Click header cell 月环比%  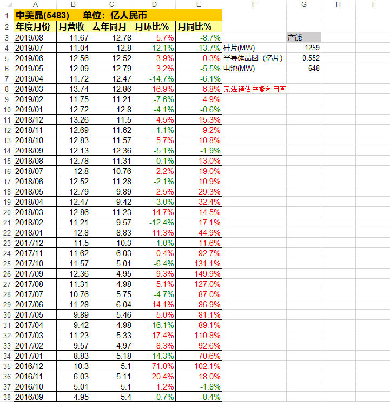coord(154,26)
